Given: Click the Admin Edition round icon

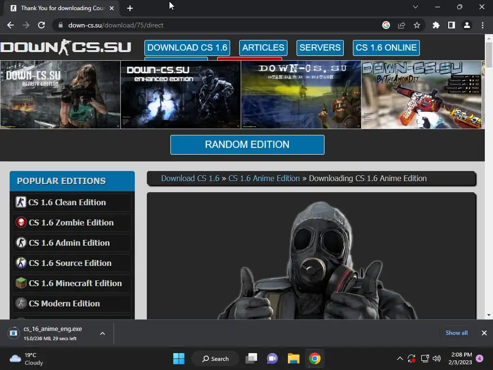Looking at the screenshot, I should point(21,243).
